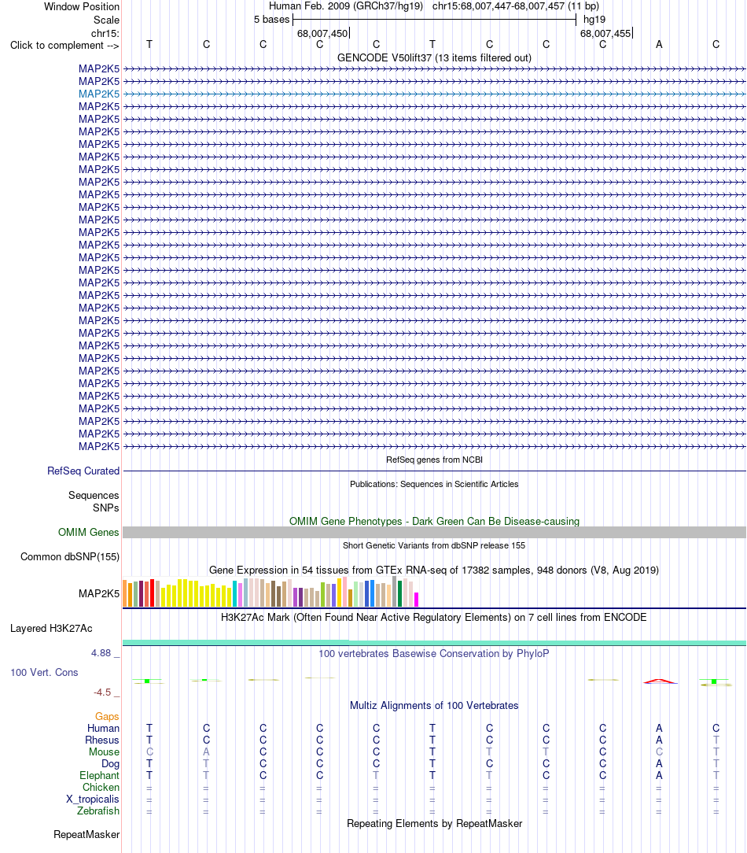Viewport: 747px width, 853px height.
Task: Click the RepeatMasker track label
Action: pyautogui.click(x=86, y=834)
